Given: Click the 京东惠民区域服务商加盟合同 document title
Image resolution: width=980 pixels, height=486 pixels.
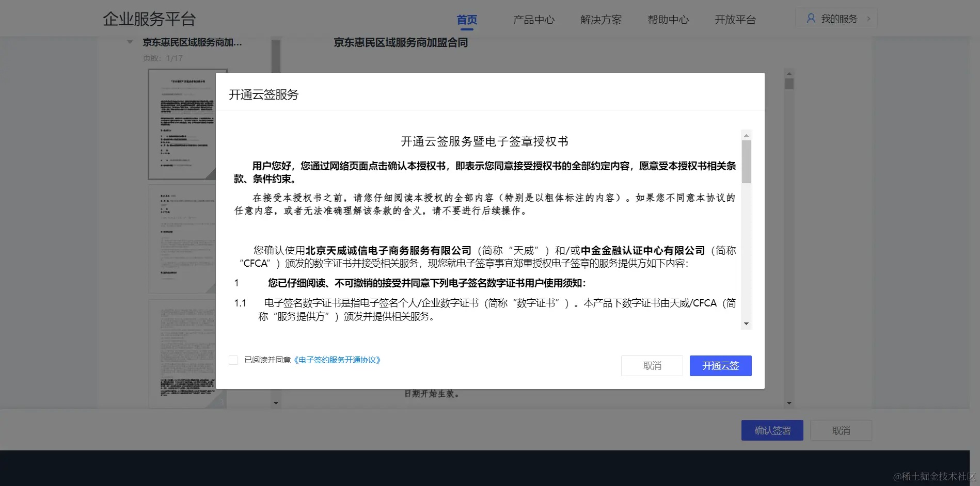Looking at the screenshot, I should (401, 42).
